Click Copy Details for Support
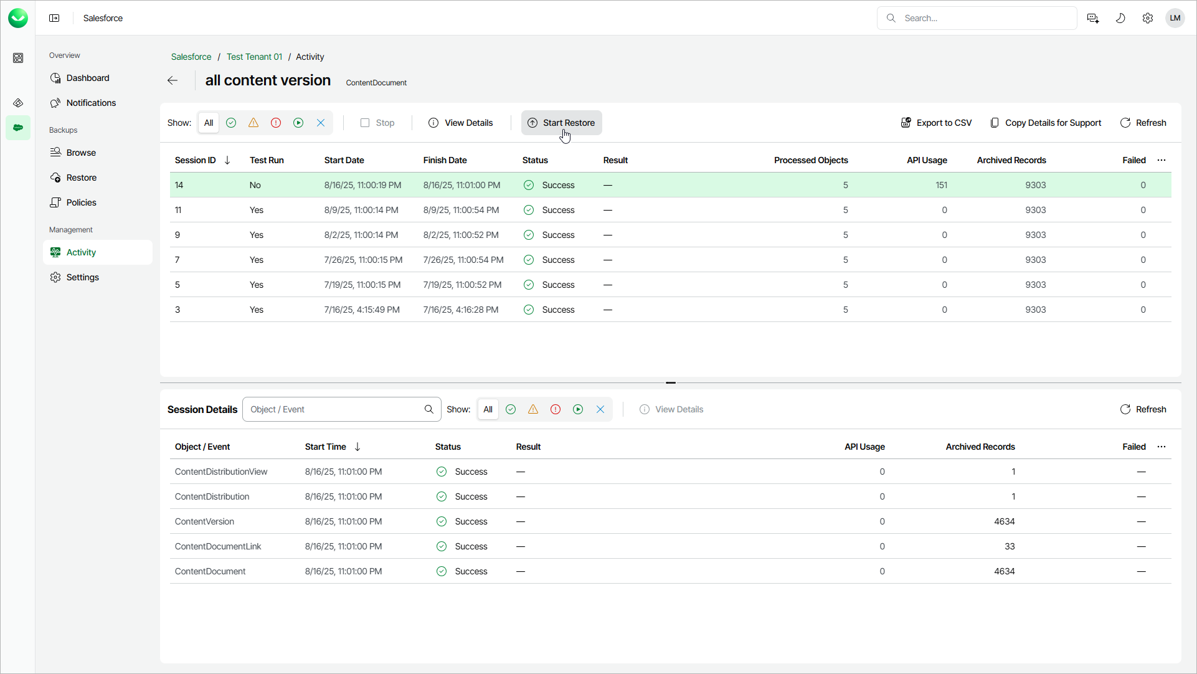The height and width of the screenshot is (674, 1197). pyautogui.click(x=1046, y=123)
